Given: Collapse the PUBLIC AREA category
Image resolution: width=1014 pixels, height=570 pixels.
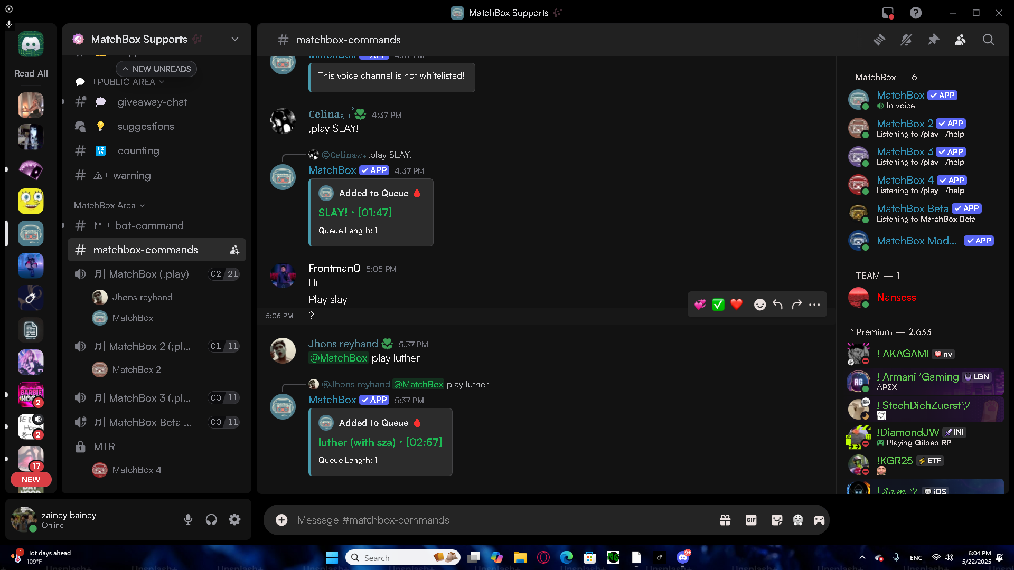Looking at the screenshot, I should point(127,82).
